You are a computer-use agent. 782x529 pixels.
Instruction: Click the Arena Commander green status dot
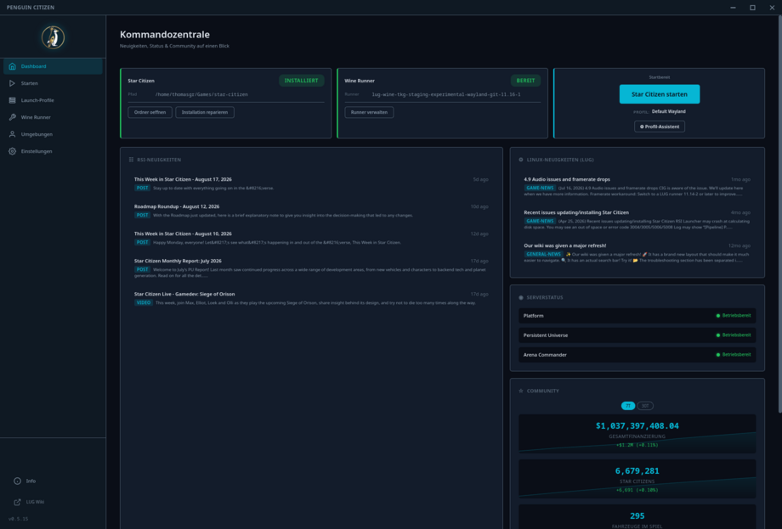click(718, 355)
